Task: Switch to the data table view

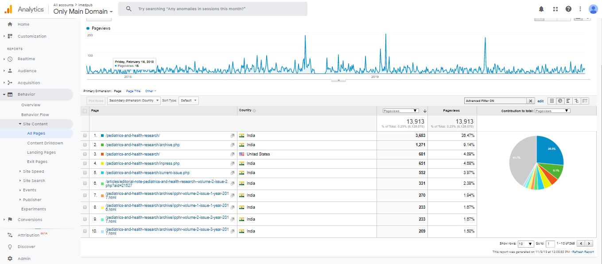Action: pos(552,101)
